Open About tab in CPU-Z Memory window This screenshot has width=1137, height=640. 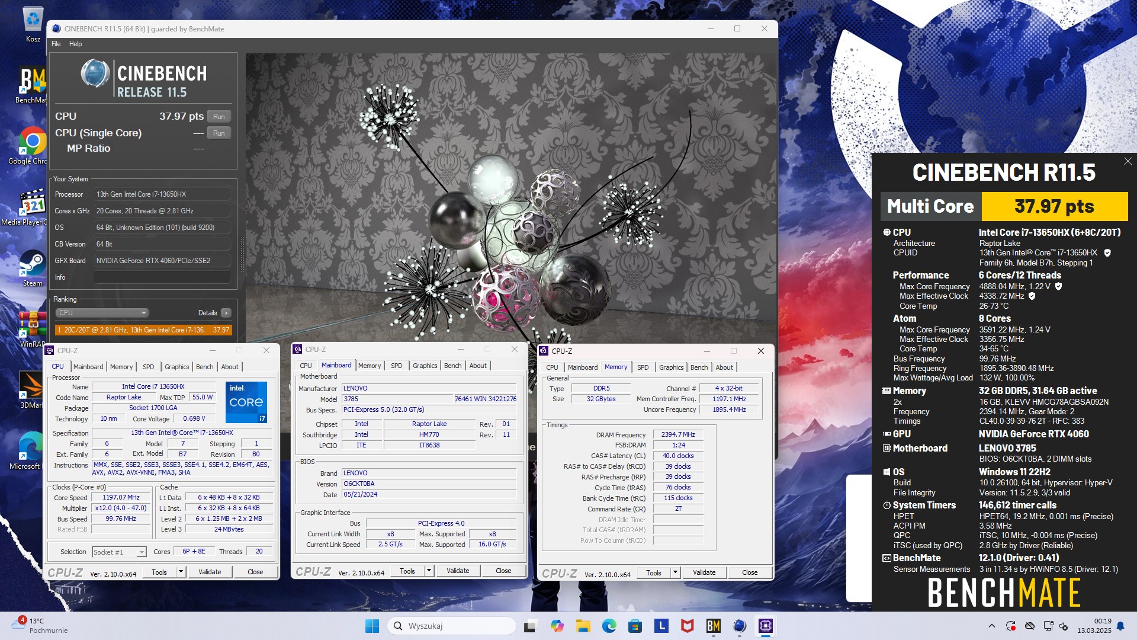[724, 367]
